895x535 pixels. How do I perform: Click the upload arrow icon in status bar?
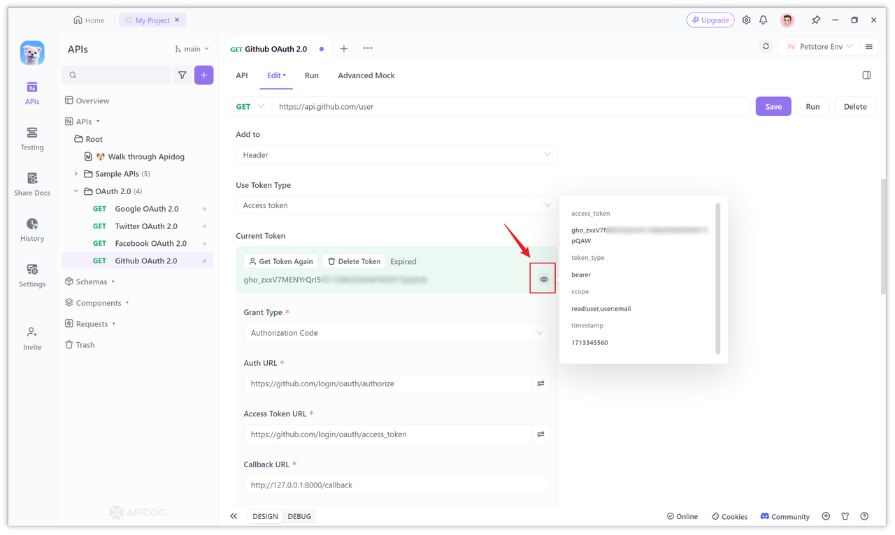click(x=826, y=516)
